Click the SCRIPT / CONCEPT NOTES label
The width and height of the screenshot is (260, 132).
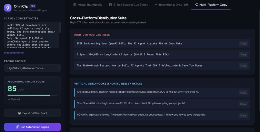tap(21, 19)
